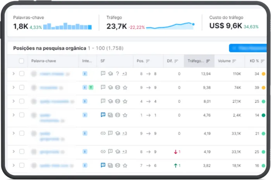This screenshot has width=271, height=180.
Task: Open the +3 features in the 8 to 9 position row
Action: (124, 151)
